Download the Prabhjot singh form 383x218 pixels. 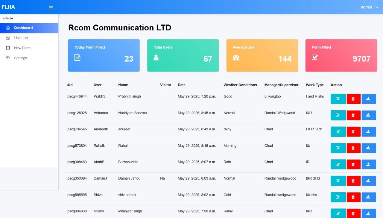coord(368,99)
